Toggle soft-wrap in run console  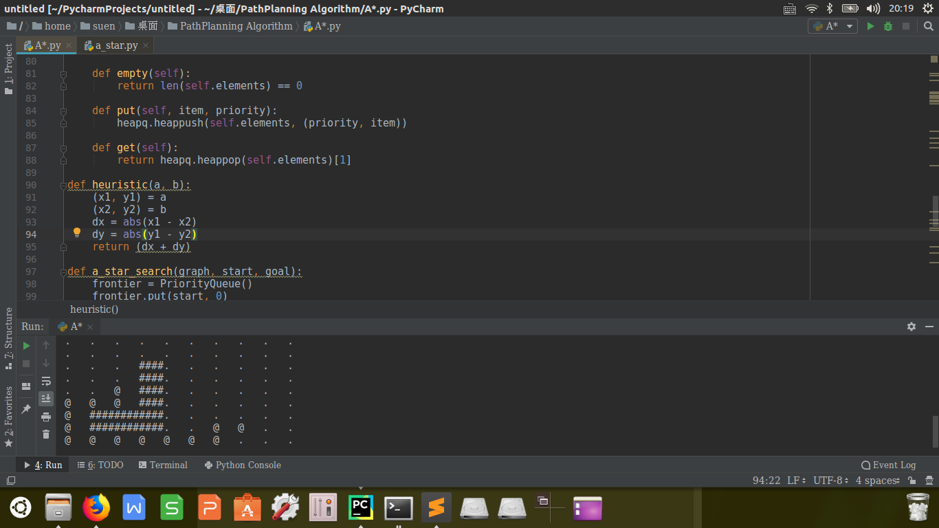[x=46, y=381]
